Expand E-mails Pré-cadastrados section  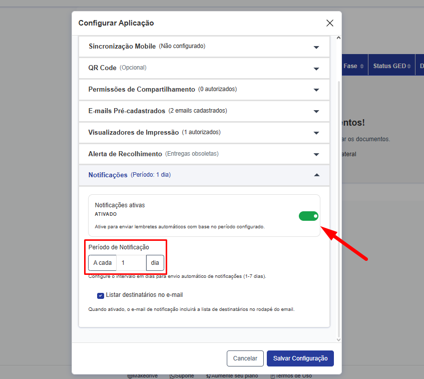(x=316, y=111)
